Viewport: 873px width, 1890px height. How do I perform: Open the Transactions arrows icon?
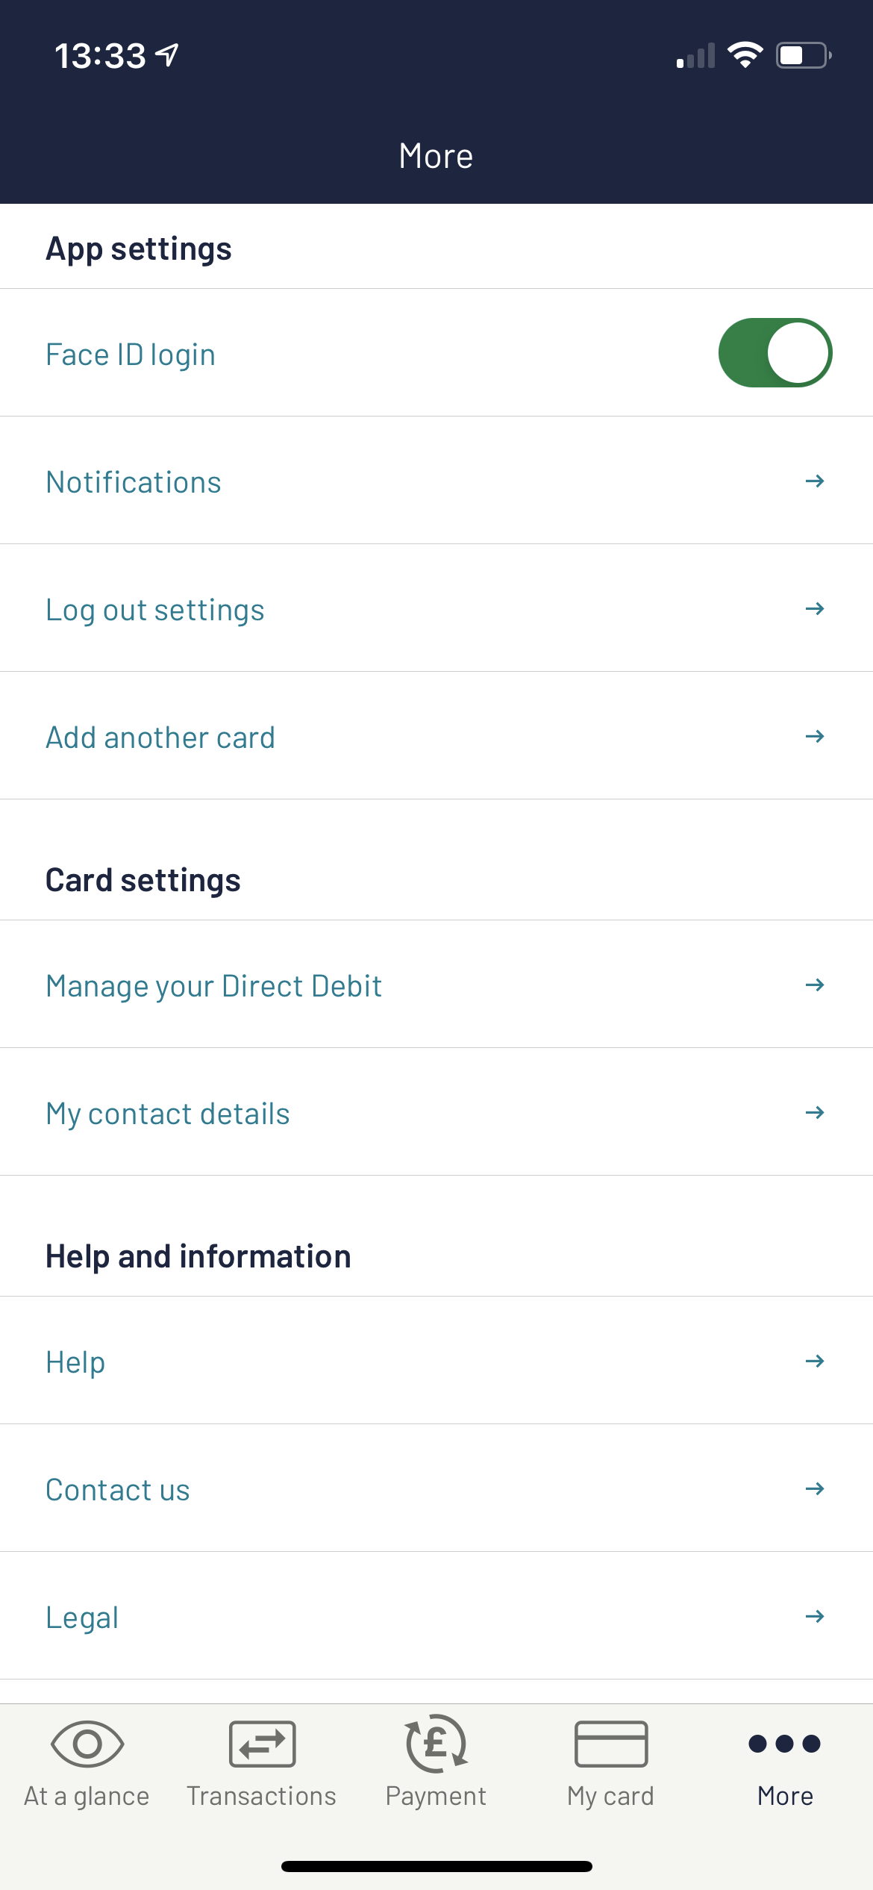tap(262, 1744)
